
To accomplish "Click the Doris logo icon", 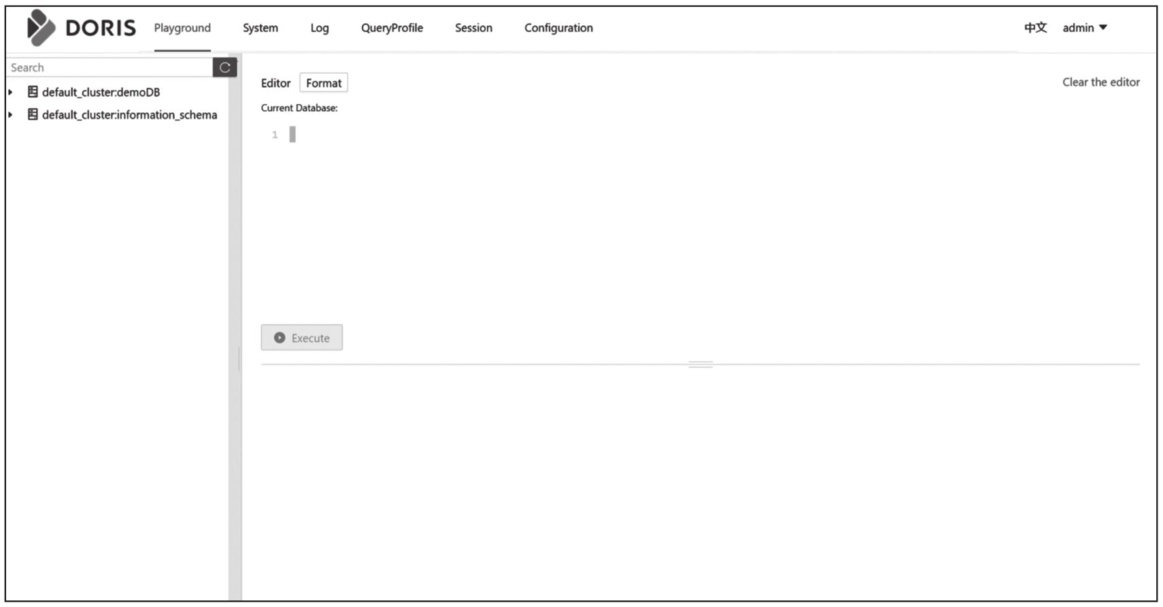I will click(x=41, y=28).
